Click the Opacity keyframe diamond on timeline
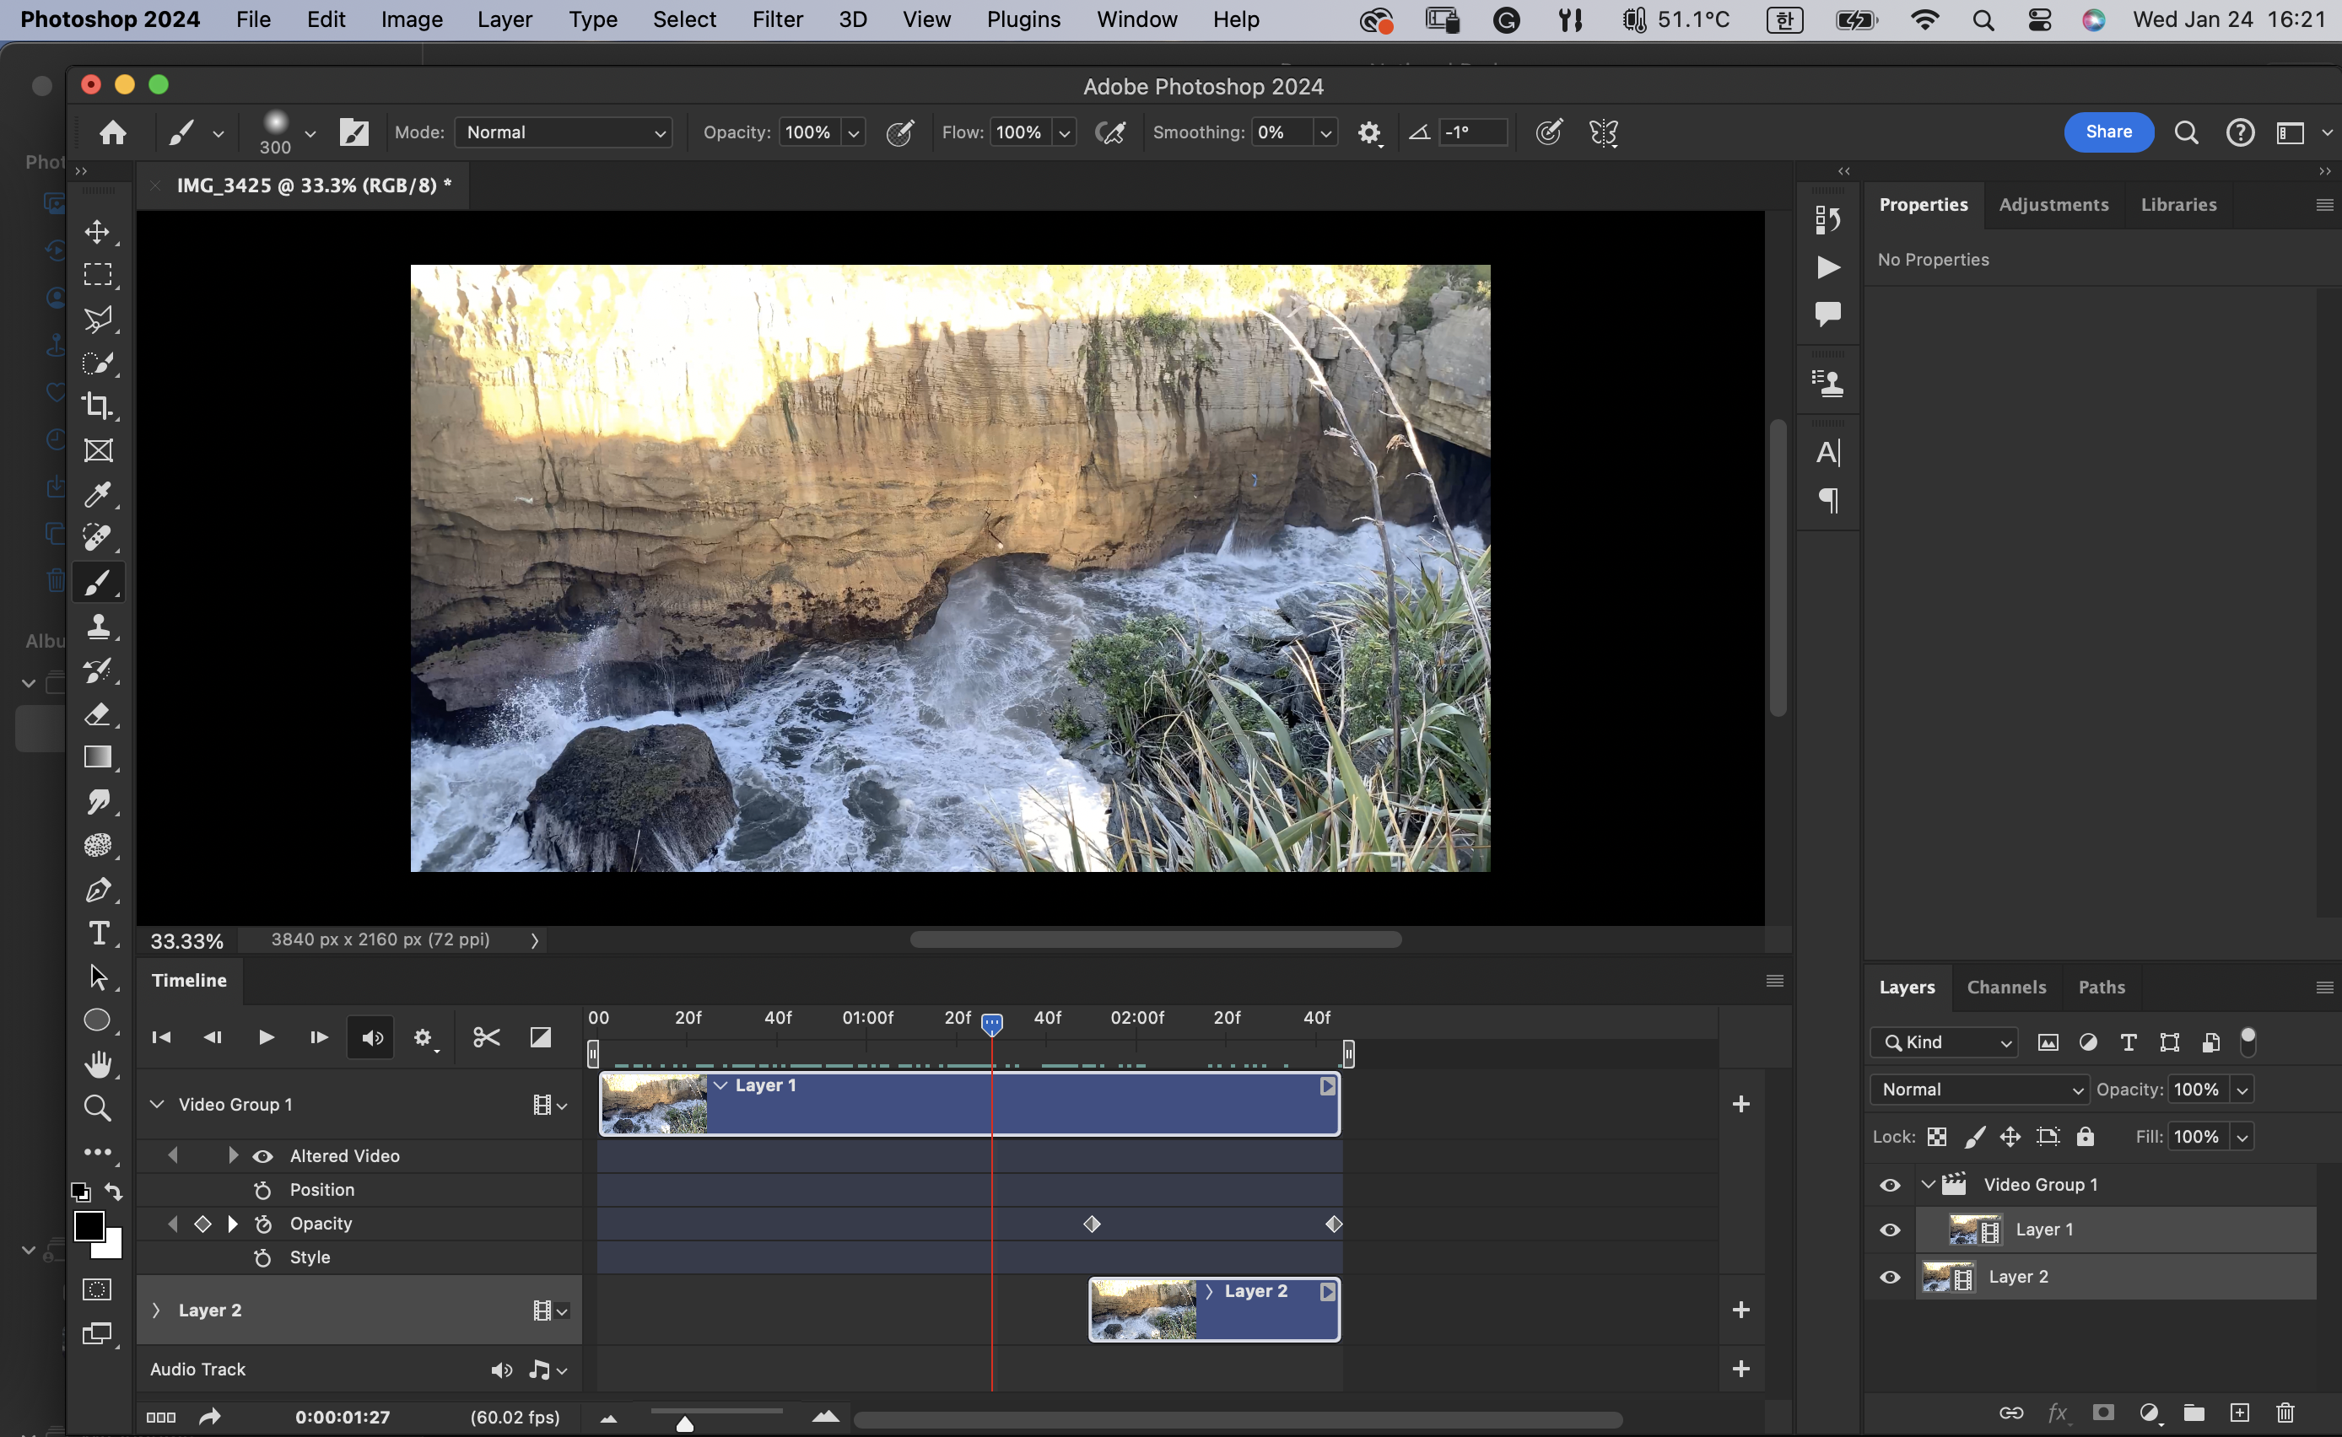Viewport: 2342px width, 1437px height. 1091,1224
